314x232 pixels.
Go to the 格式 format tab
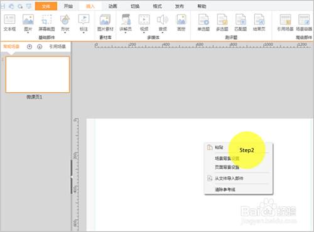pos(158,6)
